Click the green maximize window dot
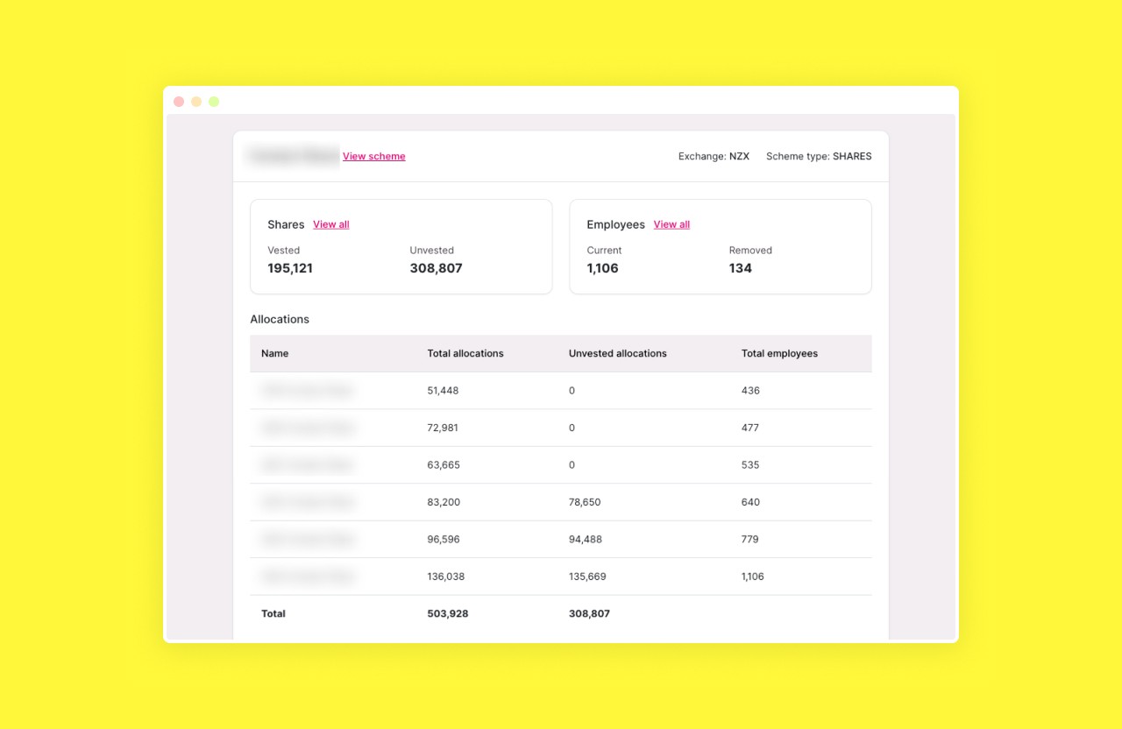 coord(214,102)
